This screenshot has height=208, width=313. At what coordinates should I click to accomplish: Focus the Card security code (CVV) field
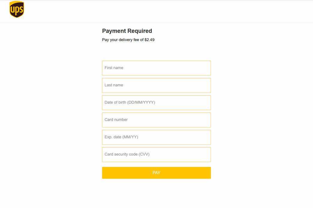(156, 154)
